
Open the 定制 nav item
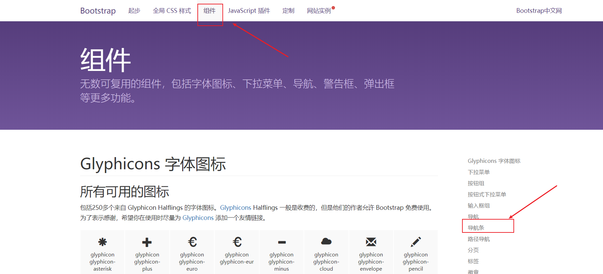click(x=288, y=11)
